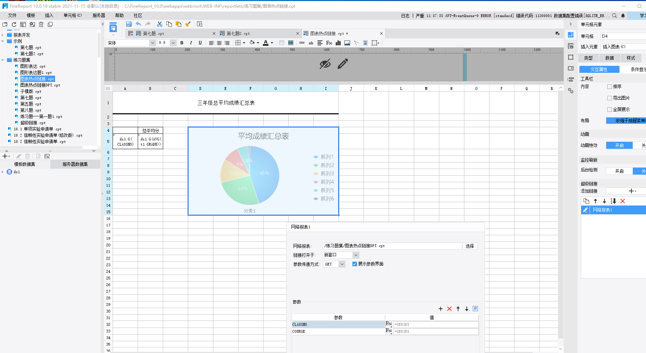Enable the 排序 checkbox

(609, 86)
